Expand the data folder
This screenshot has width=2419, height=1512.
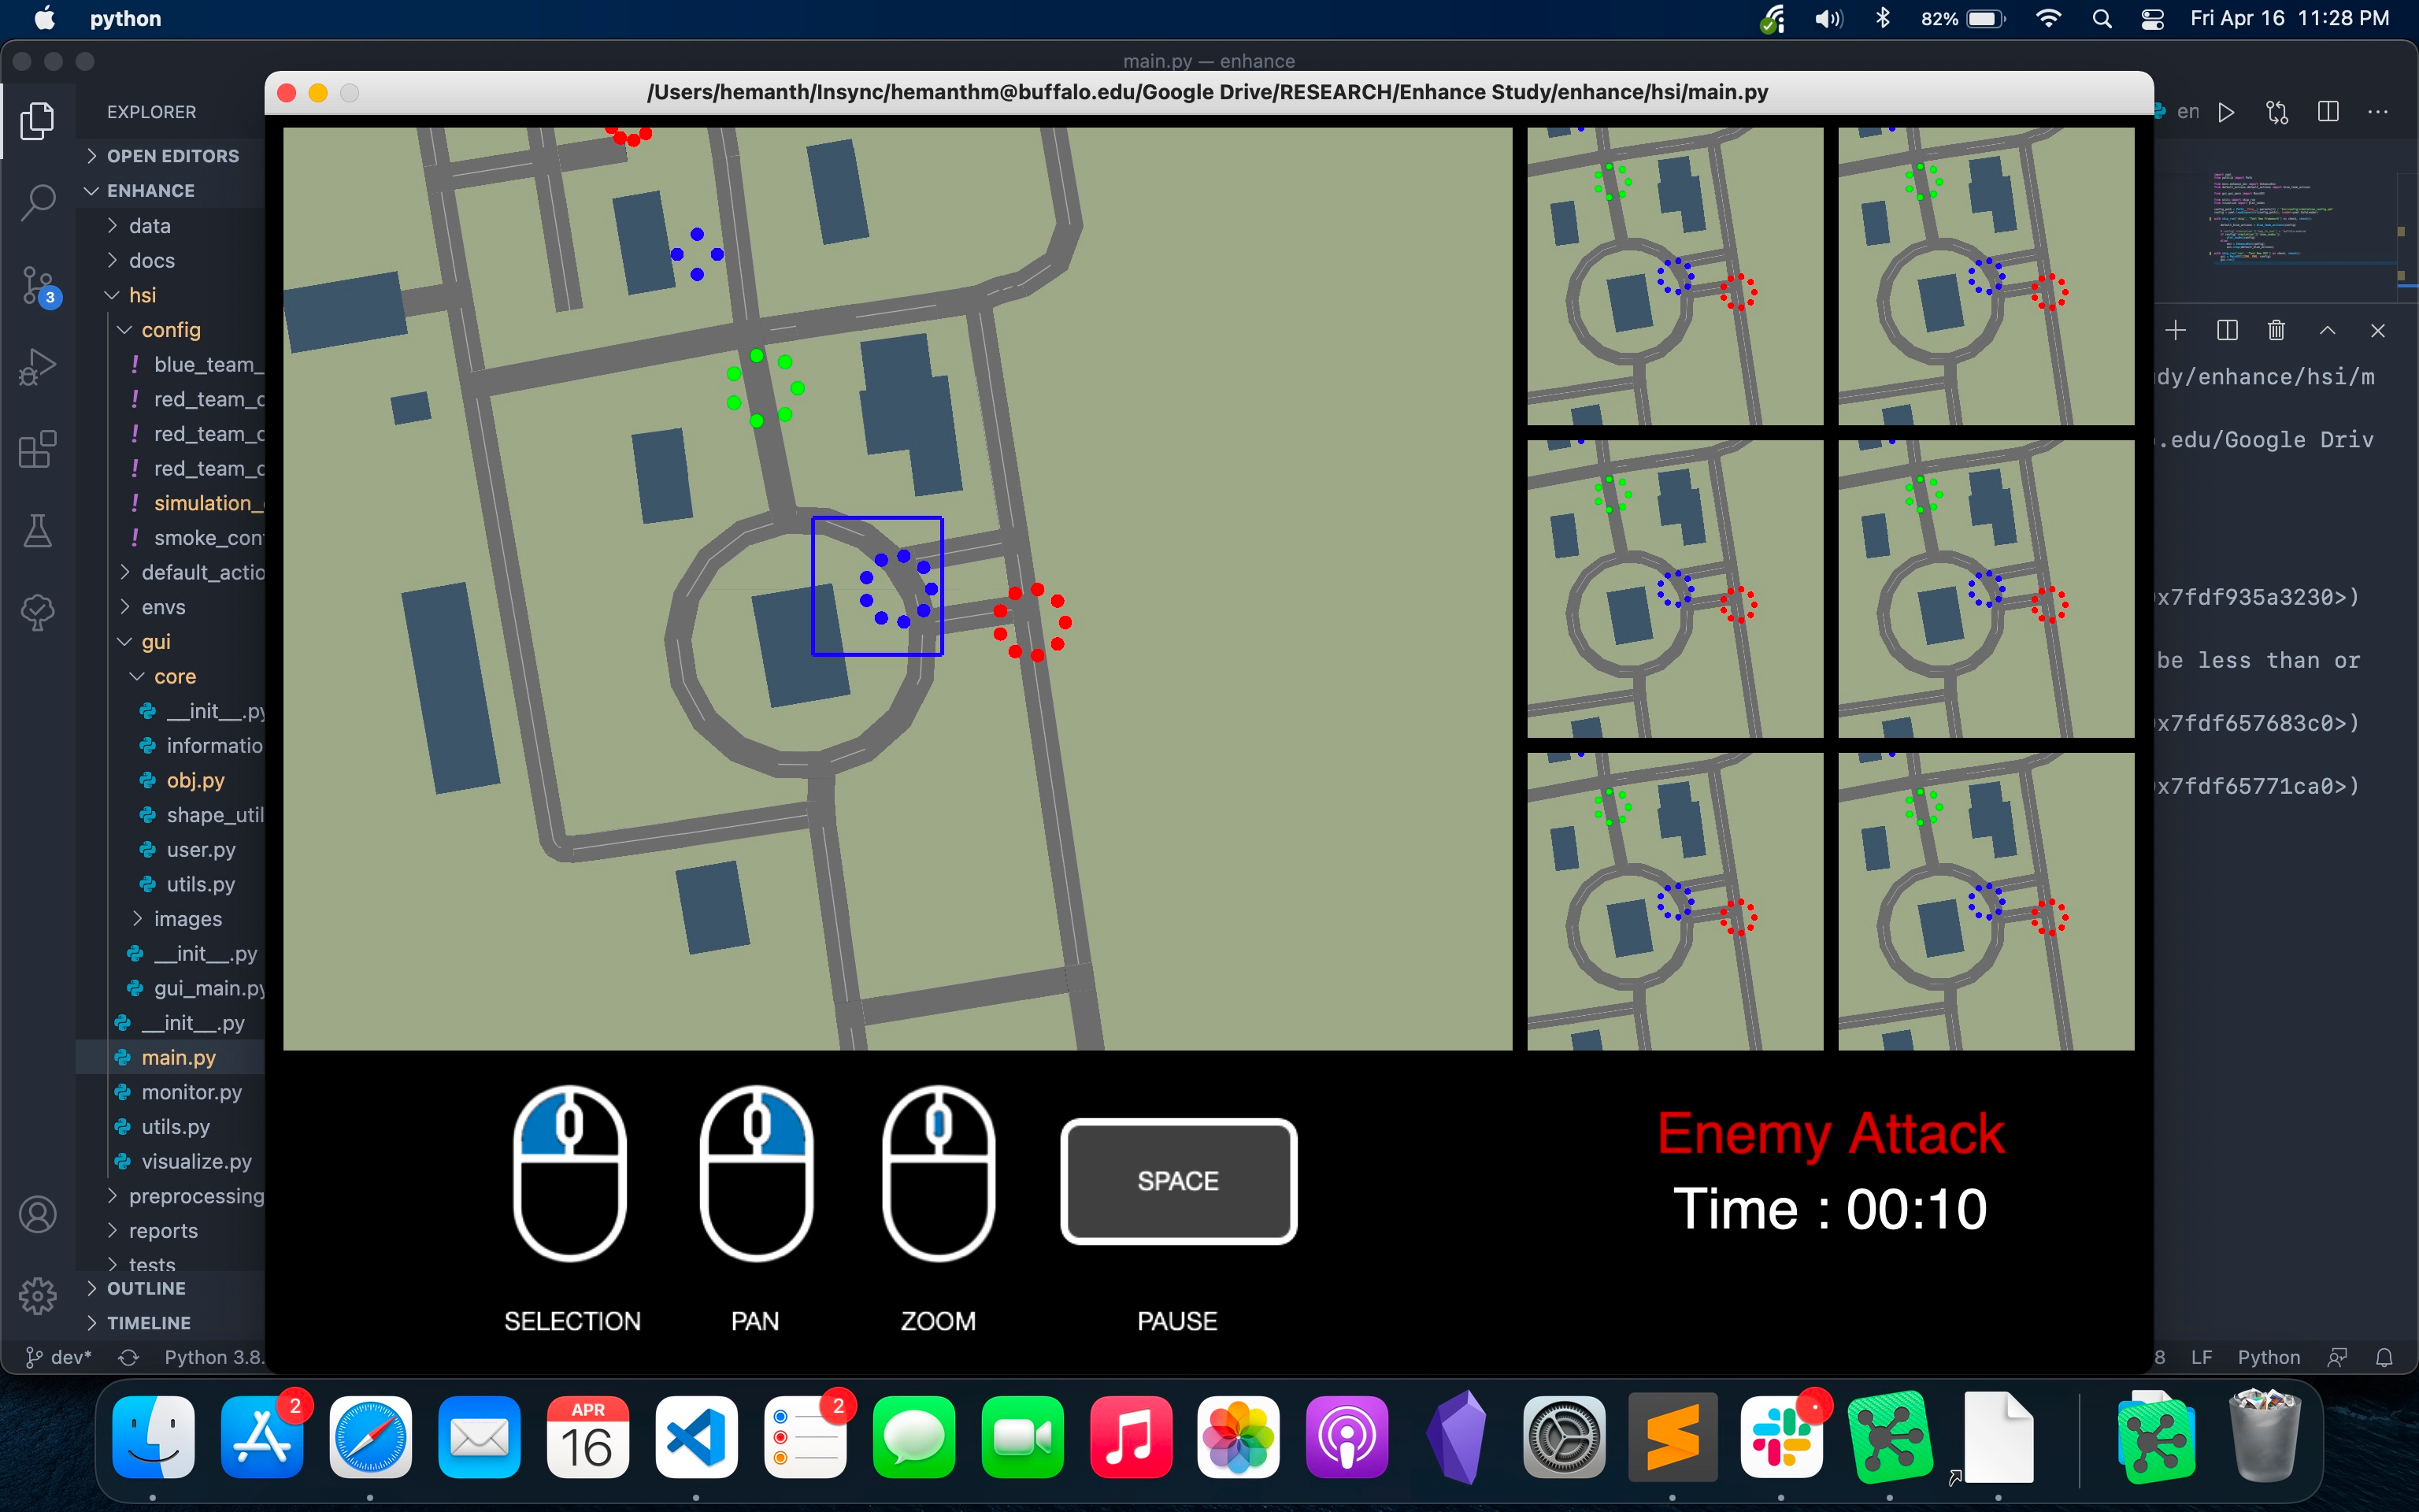[x=150, y=226]
